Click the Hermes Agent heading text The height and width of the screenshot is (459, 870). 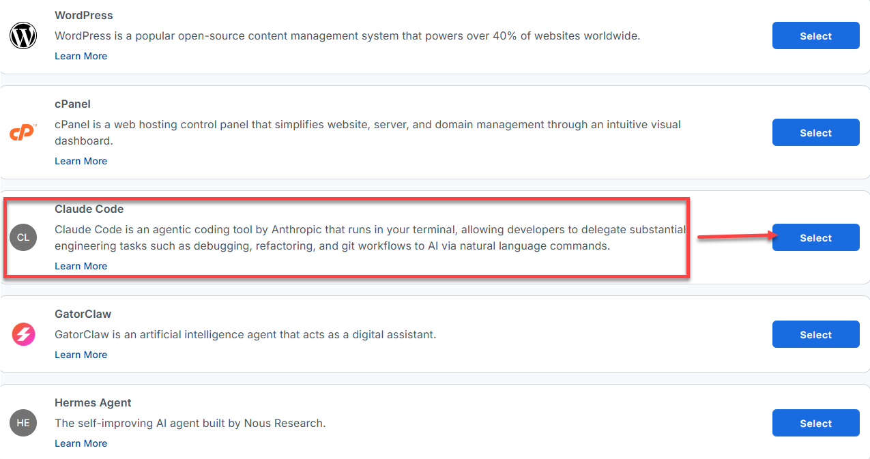(x=93, y=402)
